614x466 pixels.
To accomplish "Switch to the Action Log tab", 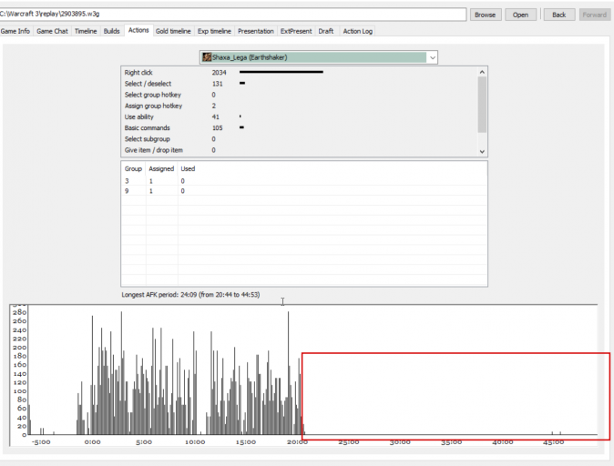I will click(357, 31).
